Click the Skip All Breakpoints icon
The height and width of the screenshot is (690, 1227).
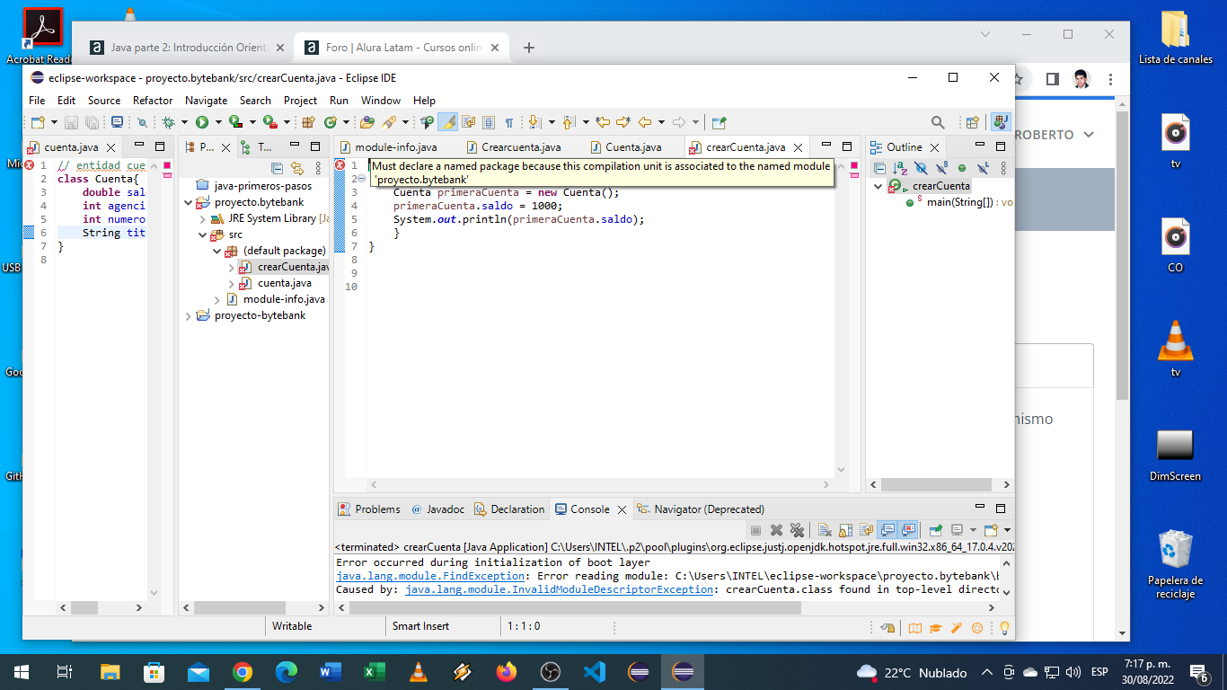click(x=142, y=122)
